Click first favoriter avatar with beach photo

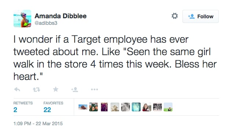[x=83, y=107]
